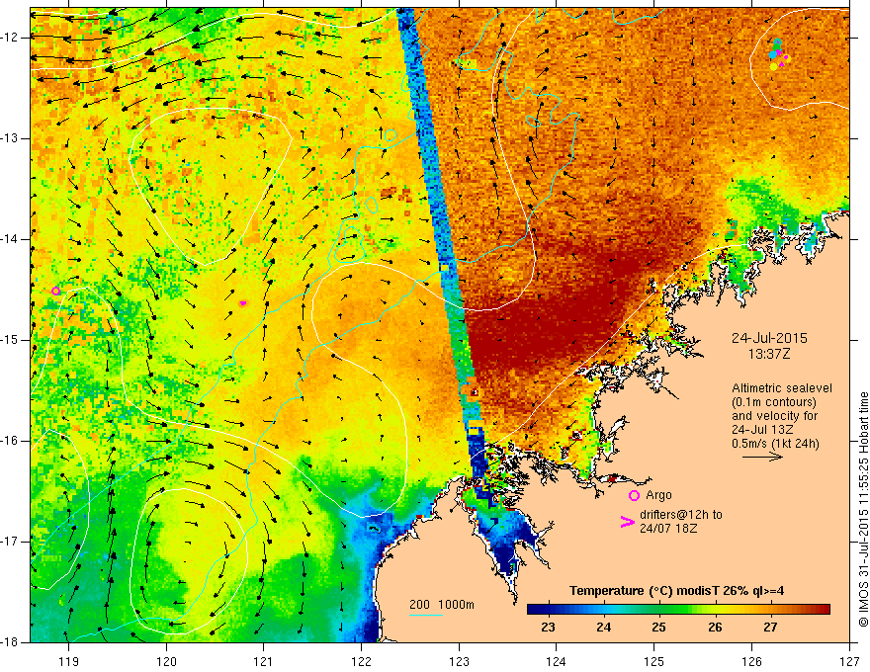870x672 pixels.
Task: Click the '(0.1m contours)' caption line
Action: pos(774,402)
